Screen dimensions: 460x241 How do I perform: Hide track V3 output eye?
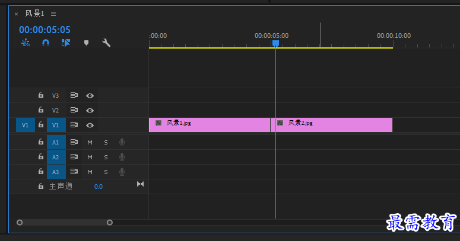pos(90,96)
